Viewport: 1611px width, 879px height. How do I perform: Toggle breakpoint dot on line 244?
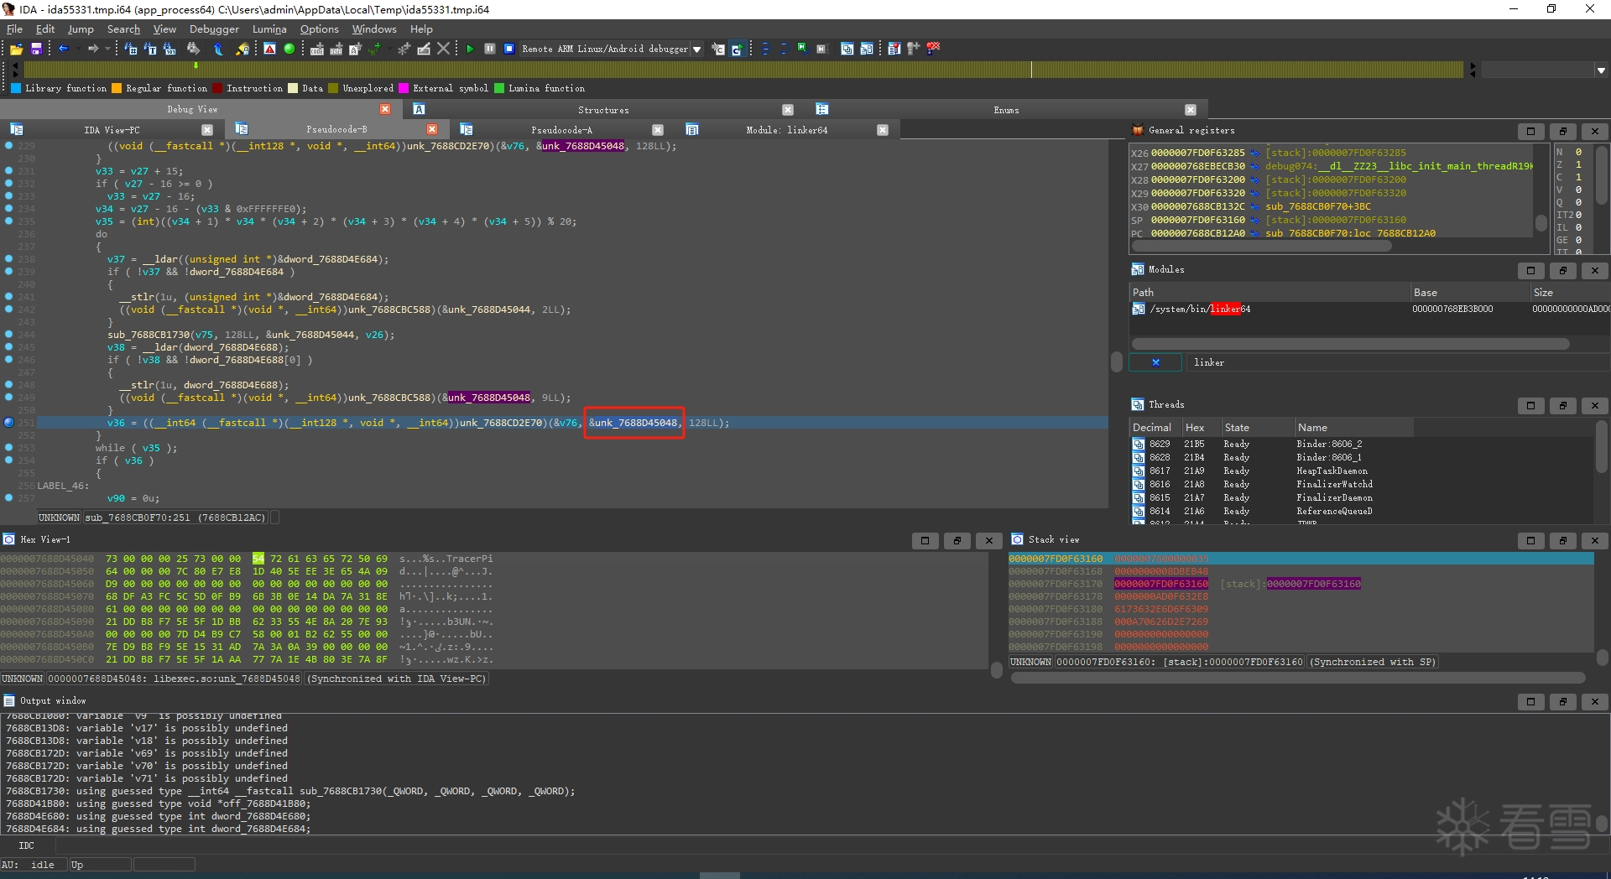(x=9, y=335)
